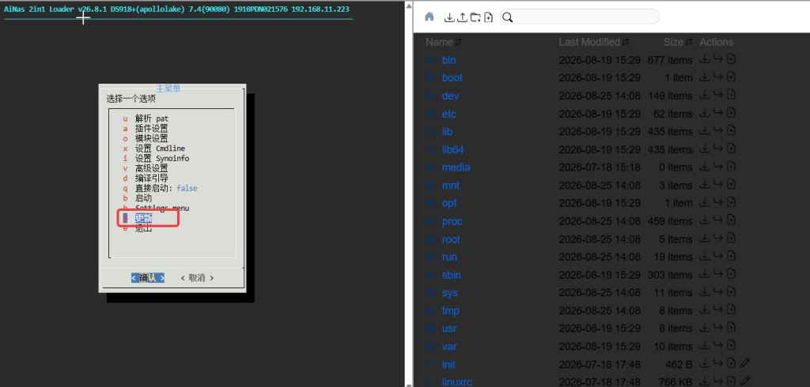Rename or move the sys folder
The height and width of the screenshot is (387, 810).
click(718, 291)
